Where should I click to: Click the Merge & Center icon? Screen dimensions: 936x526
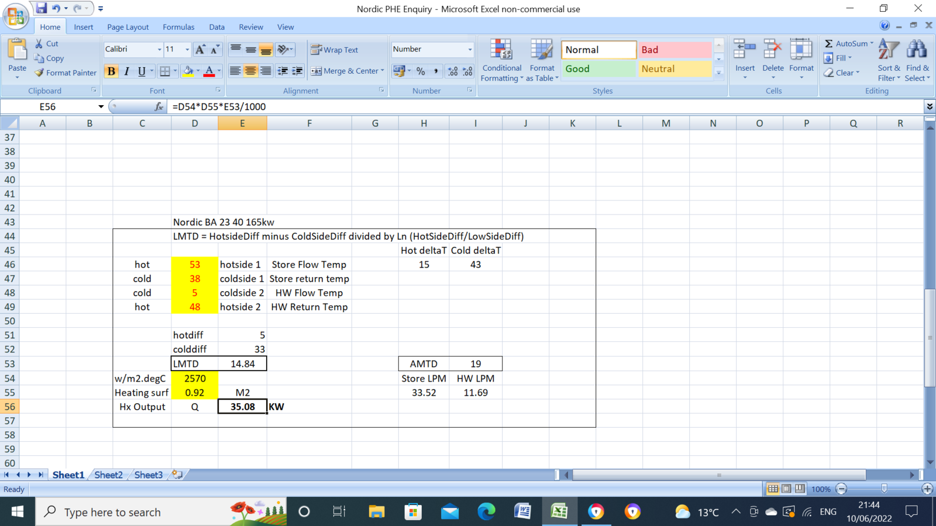[316, 71]
